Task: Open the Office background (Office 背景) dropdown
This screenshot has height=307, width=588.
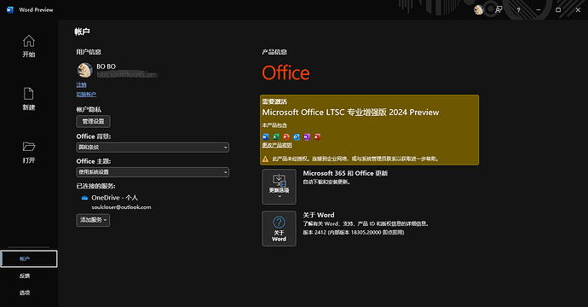Action: (x=153, y=148)
